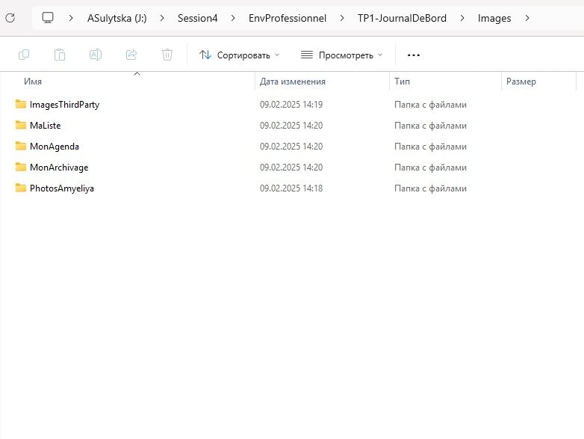Click the Refresh icon in address bar
The image size is (584, 439).
pyautogui.click(x=10, y=17)
